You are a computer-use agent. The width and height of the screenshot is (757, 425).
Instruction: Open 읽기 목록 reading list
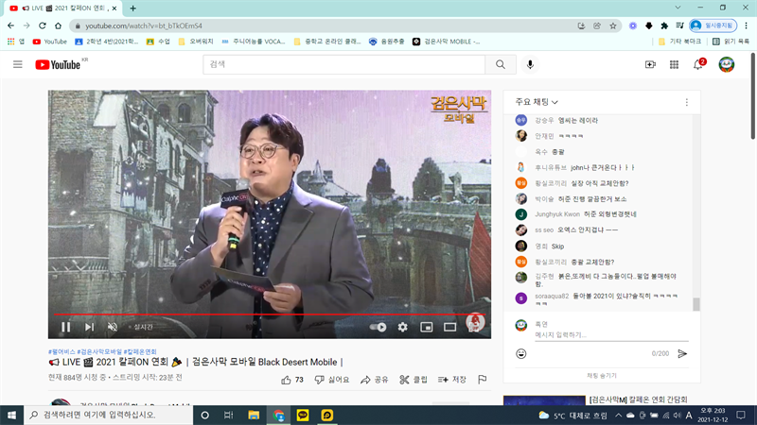coord(731,42)
